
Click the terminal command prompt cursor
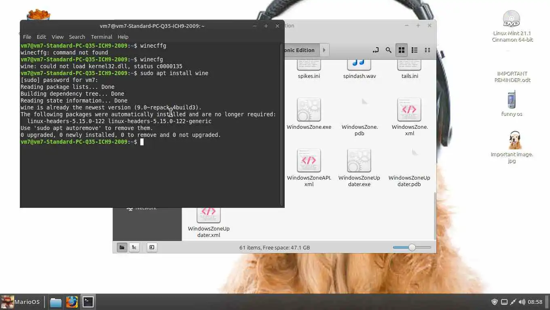[x=142, y=142]
